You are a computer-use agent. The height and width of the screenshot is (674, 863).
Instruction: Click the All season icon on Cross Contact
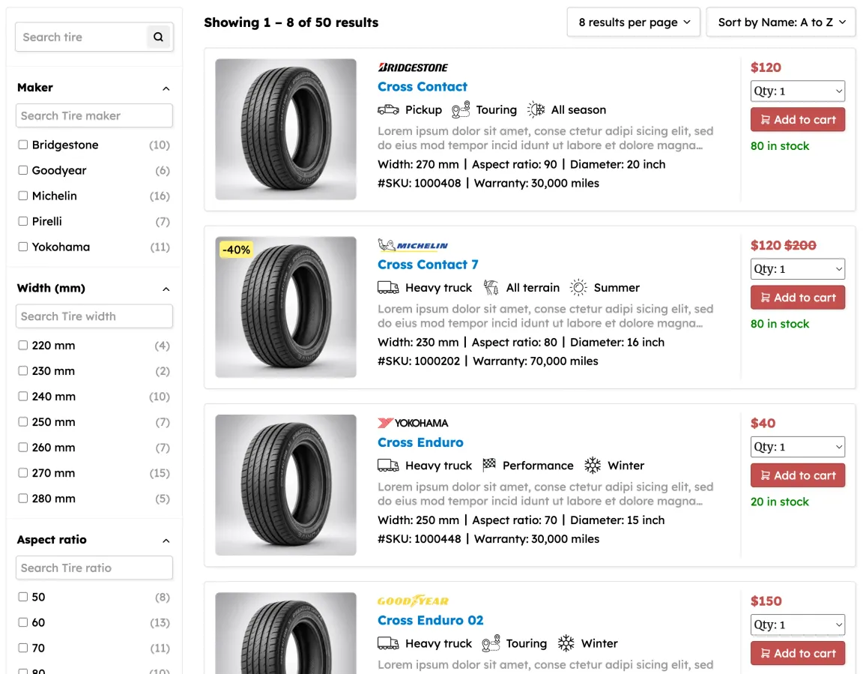tap(536, 109)
